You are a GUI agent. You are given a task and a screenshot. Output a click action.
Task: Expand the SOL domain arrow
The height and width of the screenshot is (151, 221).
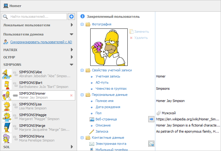point(72,147)
